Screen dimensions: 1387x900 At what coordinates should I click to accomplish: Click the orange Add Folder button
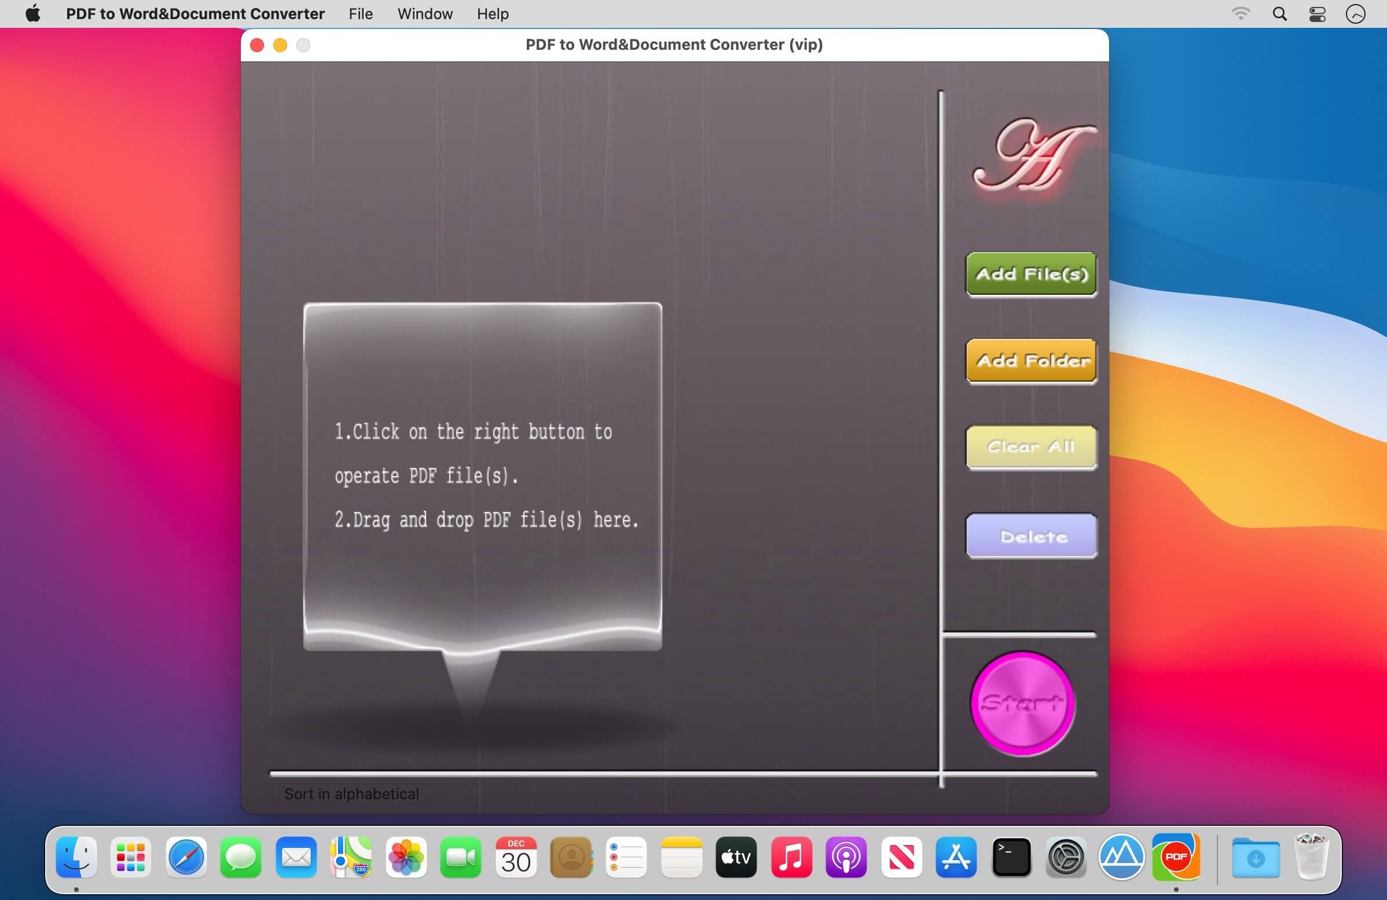tap(1031, 361)
